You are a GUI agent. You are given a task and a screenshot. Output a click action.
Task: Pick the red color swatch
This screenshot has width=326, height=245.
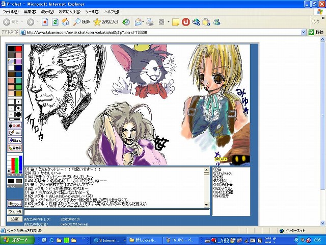18,49
